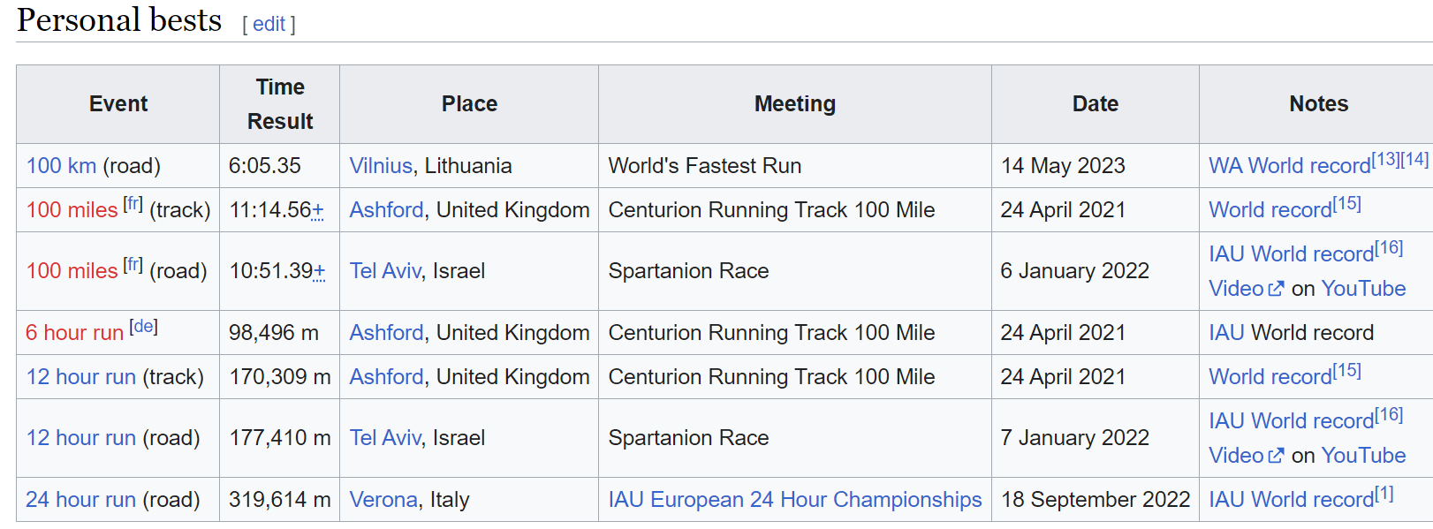Open citation 14 reference
Image resolution: width=1433 pixels, height=529 pixels.
[x=1414, y=160]
